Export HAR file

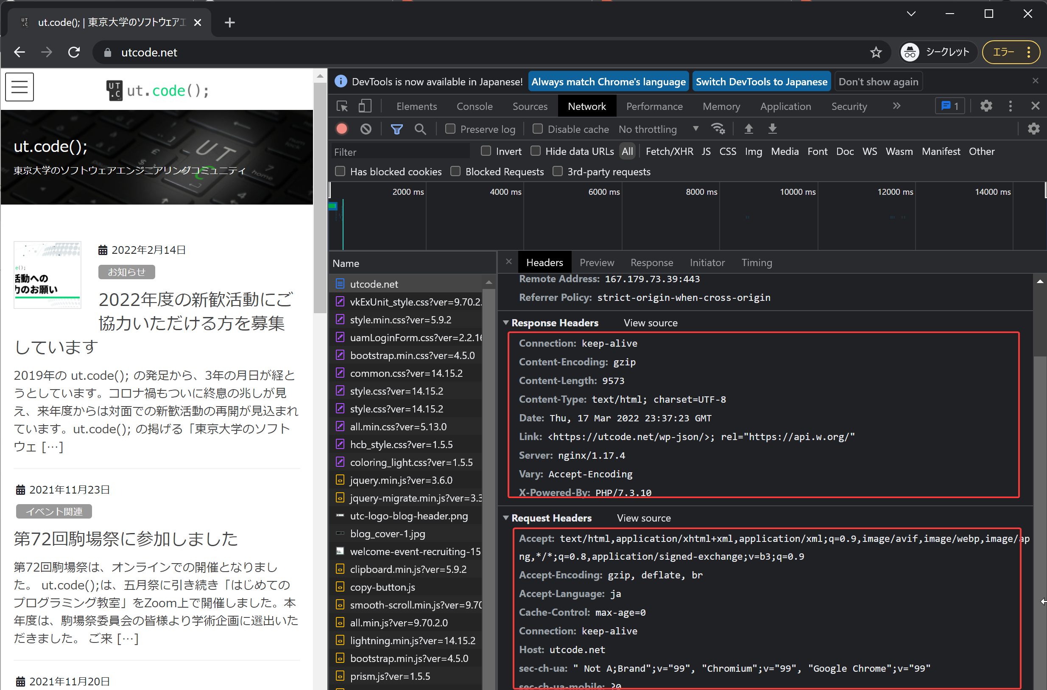coord(773,129)
